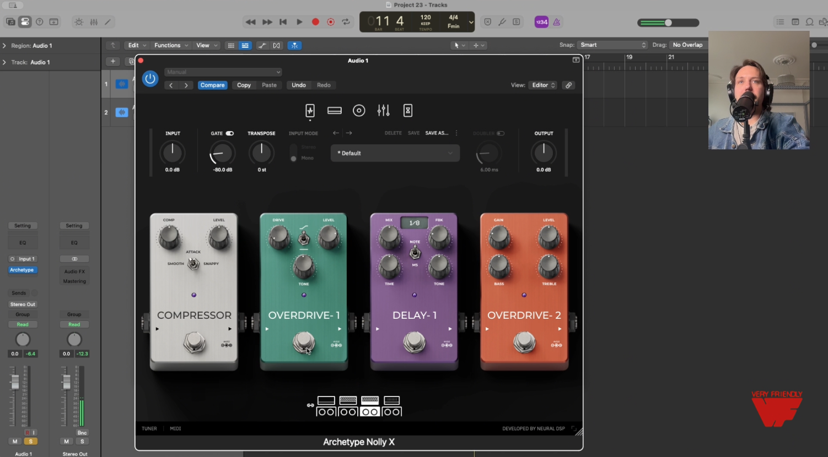This screenshot has height=457, width=828.
Task: Open the cabinet speaker section icon
Action: tap(359, 111)
